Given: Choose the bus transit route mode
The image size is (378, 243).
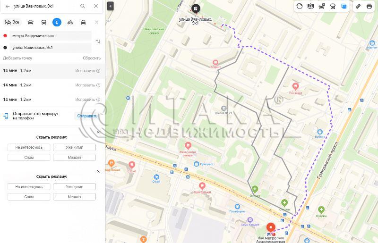Looking at the screenshot, I should [44, 22].
